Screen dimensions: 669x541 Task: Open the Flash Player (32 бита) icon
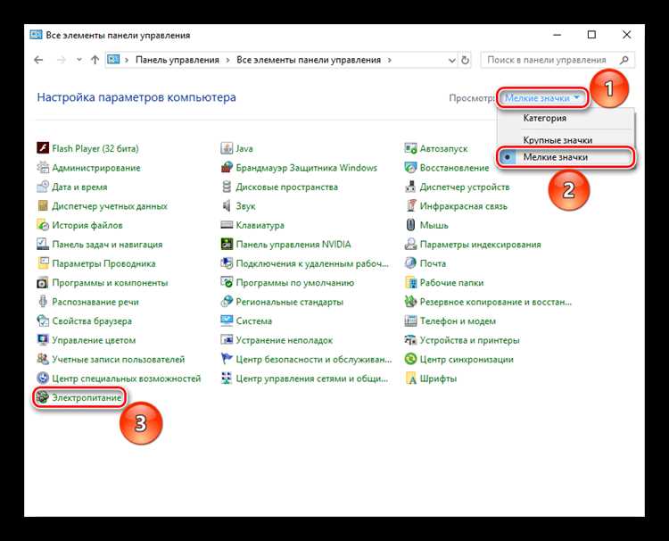click(x=43, y=148)
